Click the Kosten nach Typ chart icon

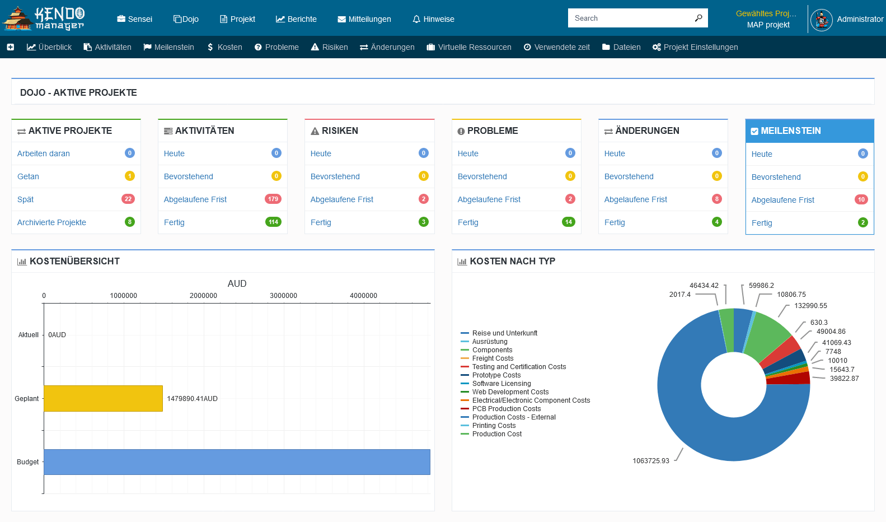point(462,262)
